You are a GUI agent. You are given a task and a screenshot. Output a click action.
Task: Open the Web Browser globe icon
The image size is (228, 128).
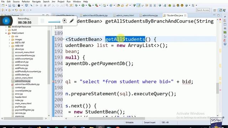pyautogui.click(x=160, y=5)
